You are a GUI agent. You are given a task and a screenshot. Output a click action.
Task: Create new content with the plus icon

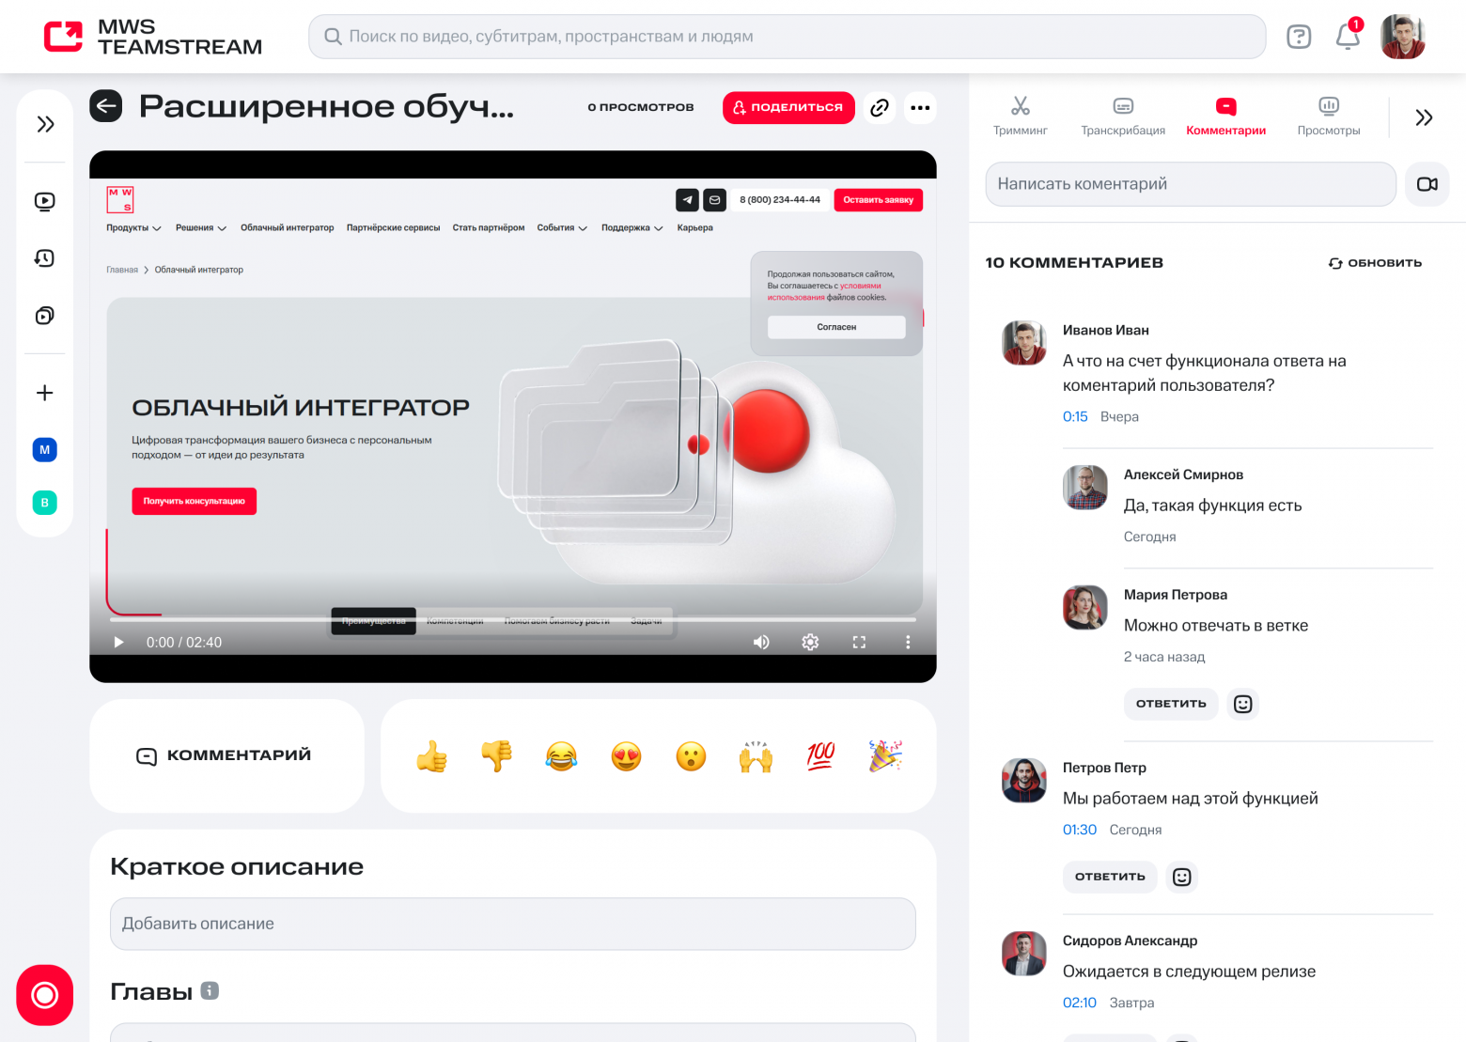pyautogui.click(x=44, y=394)
